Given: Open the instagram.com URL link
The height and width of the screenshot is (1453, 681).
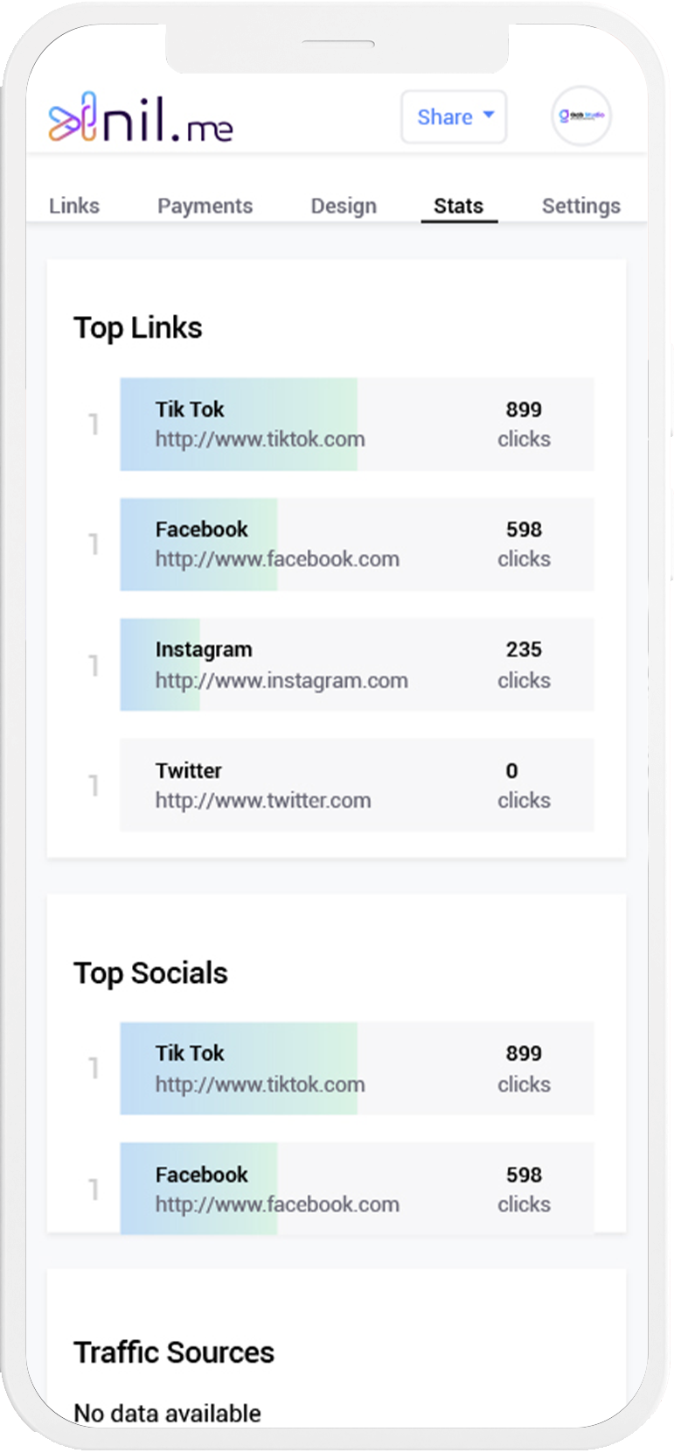Looking at the screenshot, I should point(281,681).
